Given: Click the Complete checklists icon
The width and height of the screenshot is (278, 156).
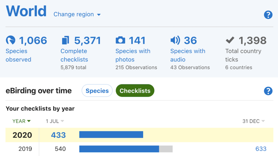Looking at the screenshot, I should (65, 40).
